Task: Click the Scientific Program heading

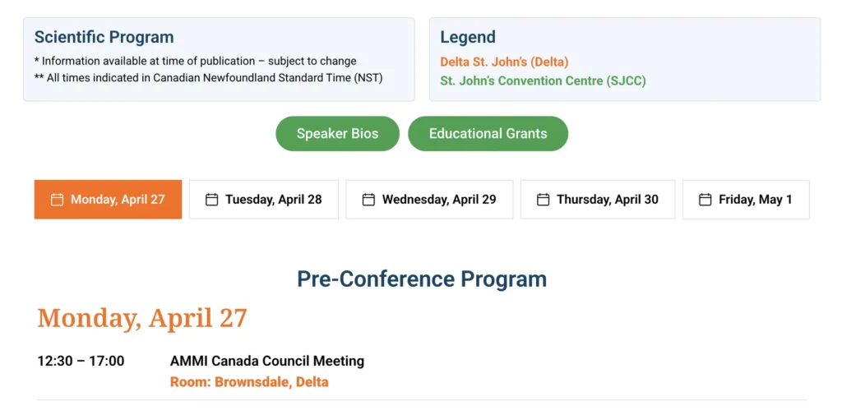Action: (104, 37)
